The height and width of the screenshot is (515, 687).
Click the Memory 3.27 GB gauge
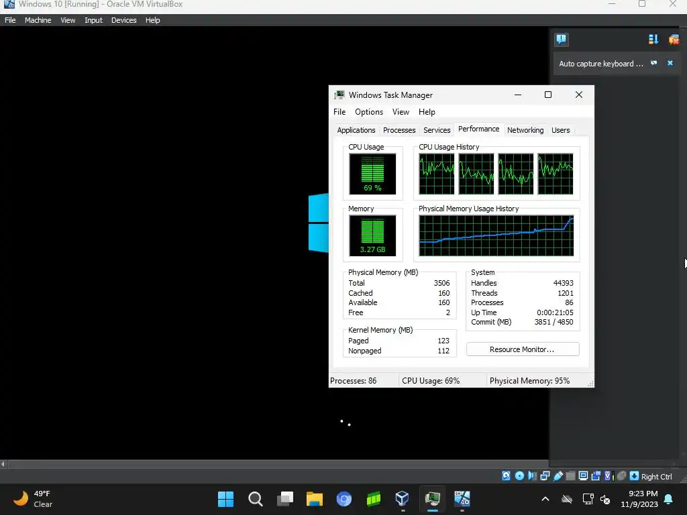(372, 235)
